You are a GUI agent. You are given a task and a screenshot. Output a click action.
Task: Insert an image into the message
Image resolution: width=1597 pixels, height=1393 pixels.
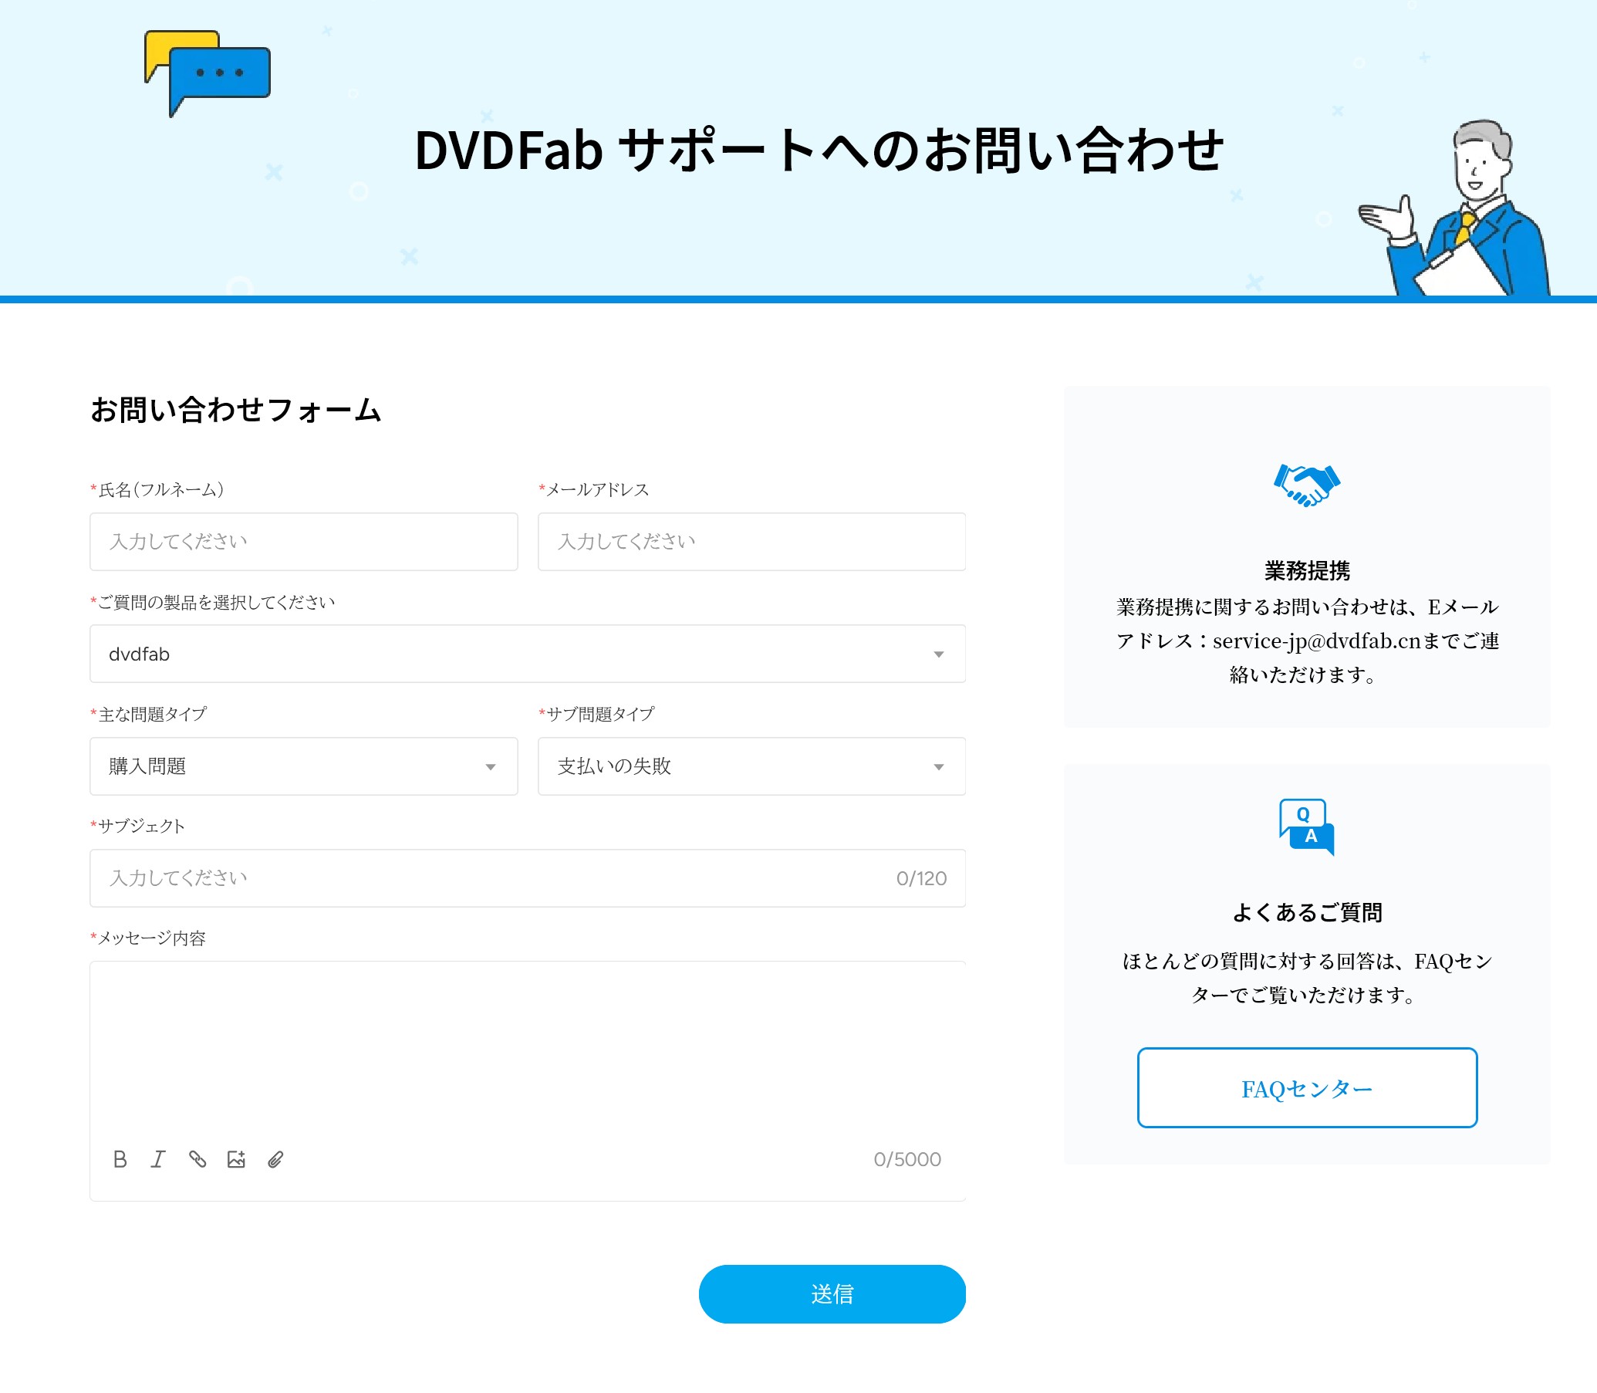[x=236, y=1159]
